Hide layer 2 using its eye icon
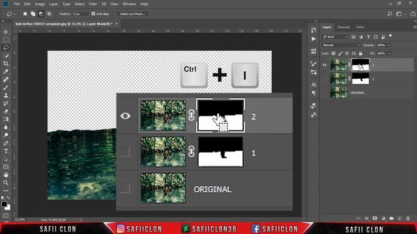Image resolution: width=417 pixels, height=234 pixels. [324, 65]
